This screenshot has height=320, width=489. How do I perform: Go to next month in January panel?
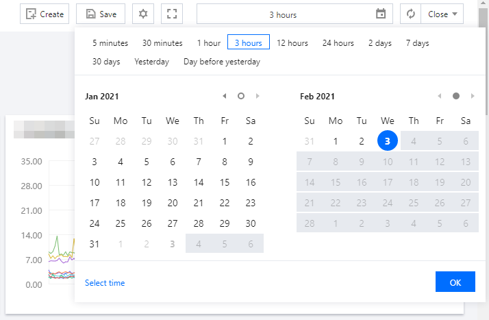pos(258,97)
